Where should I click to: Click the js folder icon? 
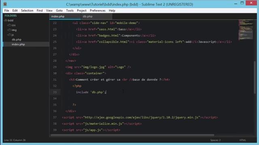[10, 35]
